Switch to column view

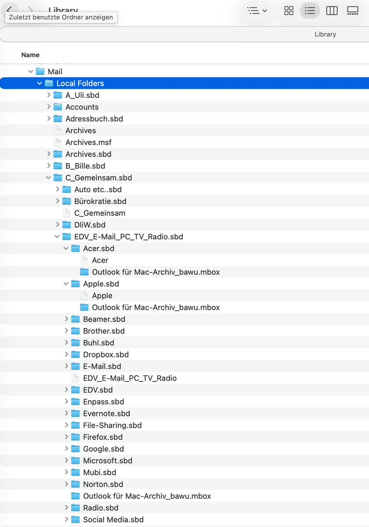tap(332, 11)
